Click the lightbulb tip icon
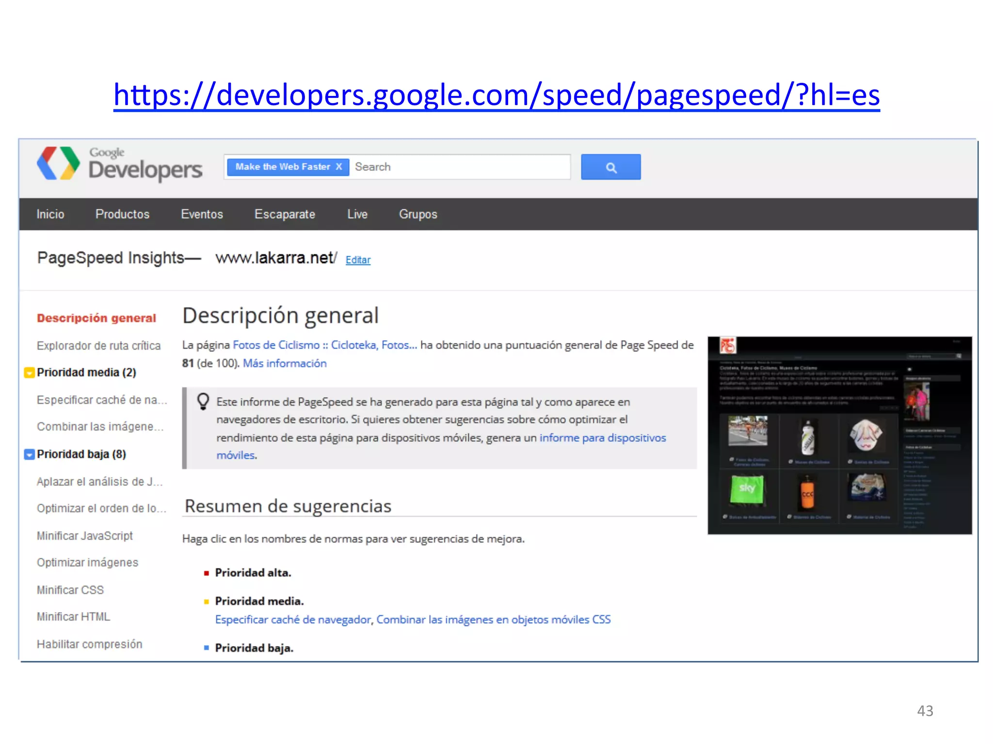 (203, 401)
